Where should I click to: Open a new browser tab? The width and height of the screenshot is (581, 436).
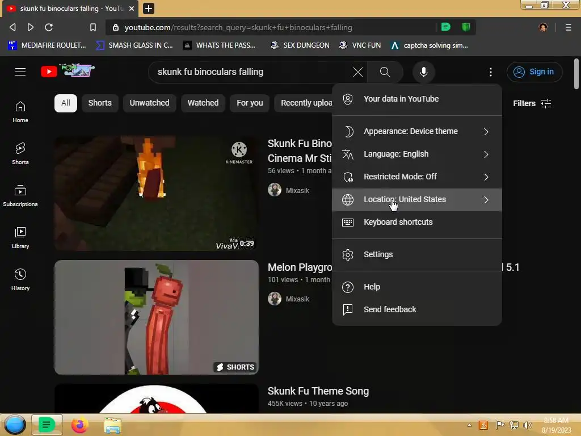click(148, 8)
